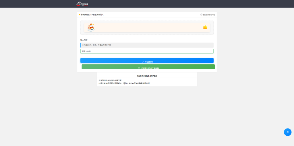Click the gray sample text 永久超会 block
The height and width of the screenshot is (146, 294).
tap(147, 45)
